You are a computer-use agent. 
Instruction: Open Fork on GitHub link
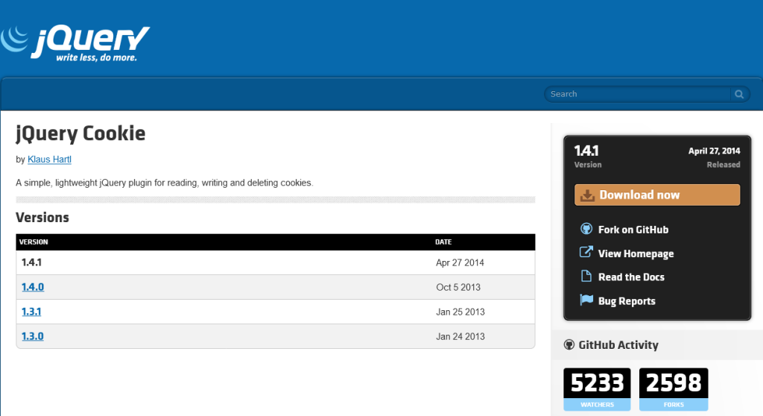coord(633,230)
